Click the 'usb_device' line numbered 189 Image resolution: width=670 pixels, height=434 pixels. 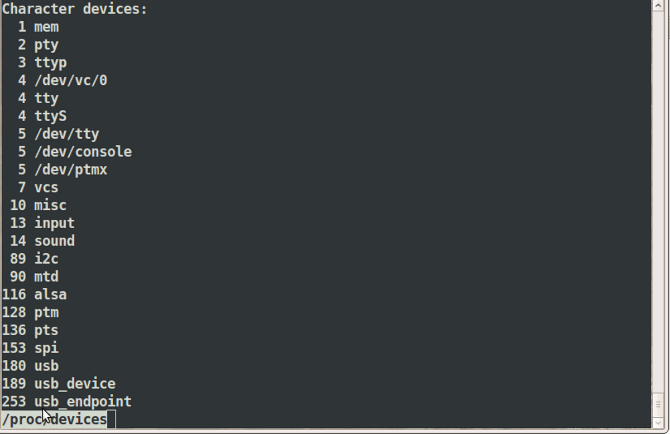tap(75, 383)
